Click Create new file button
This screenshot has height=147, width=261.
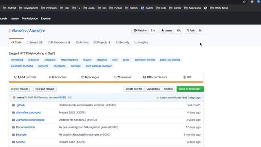click(134, 89)
